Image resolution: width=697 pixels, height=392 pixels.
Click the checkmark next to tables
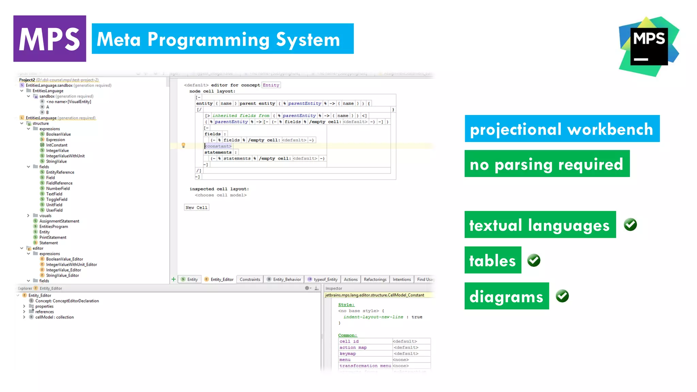pos(534,260)
